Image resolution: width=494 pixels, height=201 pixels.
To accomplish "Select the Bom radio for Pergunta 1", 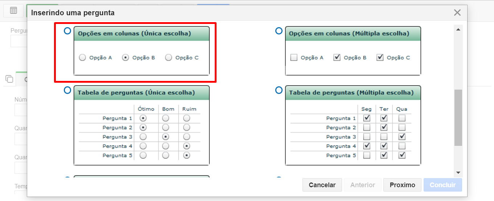I will (x=165, y=118).
